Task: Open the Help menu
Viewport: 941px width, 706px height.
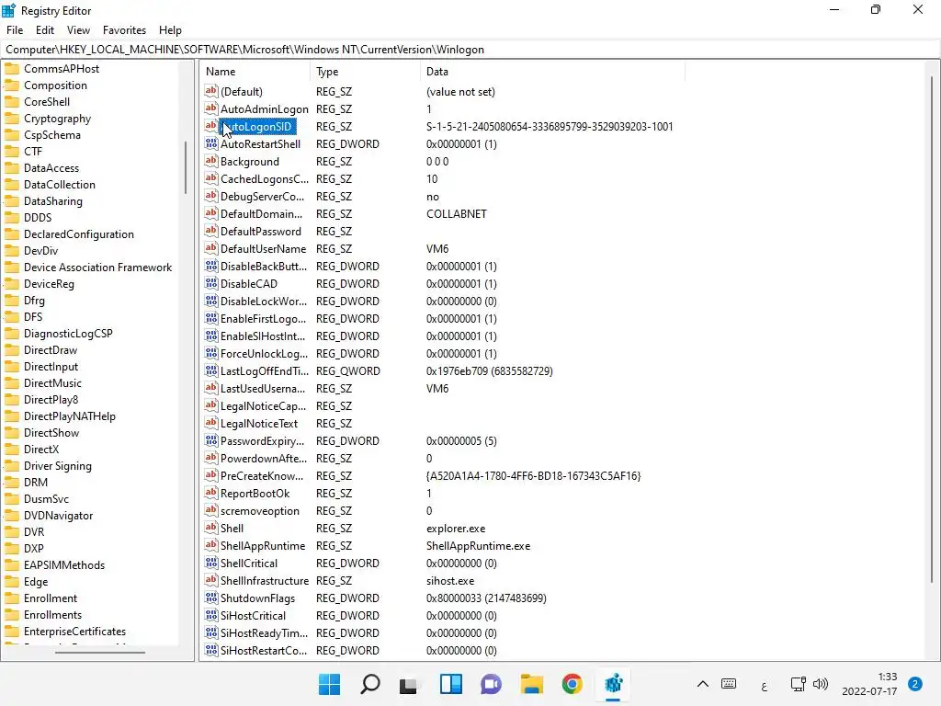Action: click(x=170, y=30)
